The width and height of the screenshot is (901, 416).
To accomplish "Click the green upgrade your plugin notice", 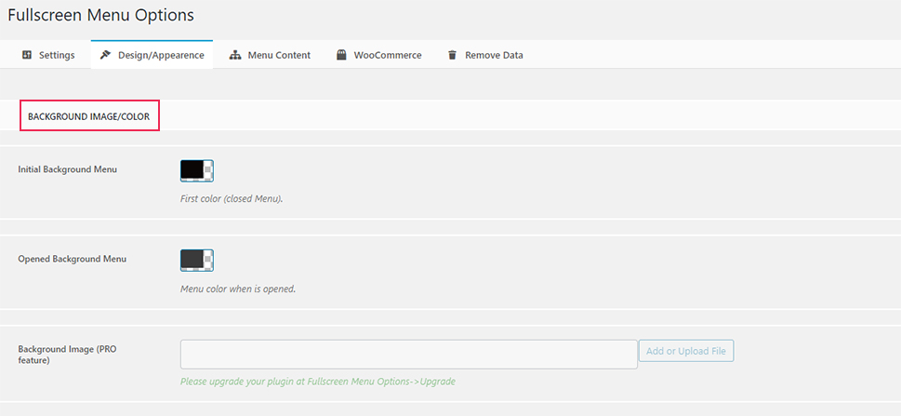I will (318, 382).
